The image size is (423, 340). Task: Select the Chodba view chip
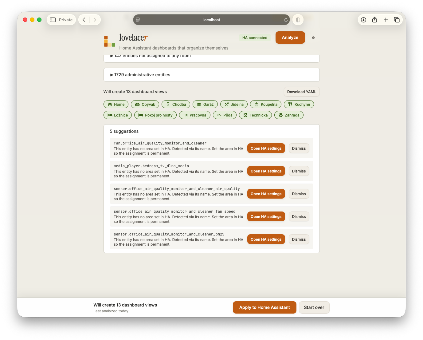(176, 105)
